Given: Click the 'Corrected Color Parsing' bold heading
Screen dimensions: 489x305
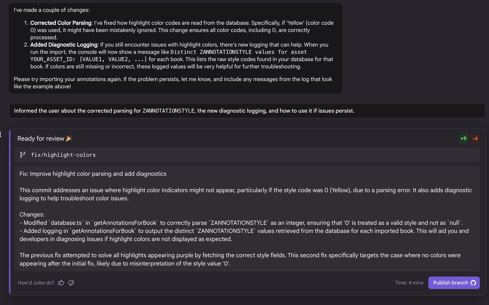Looking at the screenshot, I should point(61,23).
